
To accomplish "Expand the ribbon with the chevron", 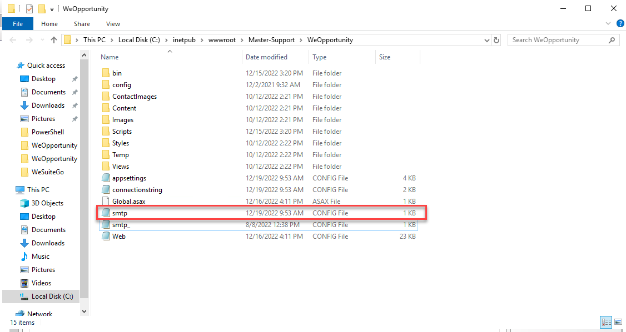I will point(608,24).
